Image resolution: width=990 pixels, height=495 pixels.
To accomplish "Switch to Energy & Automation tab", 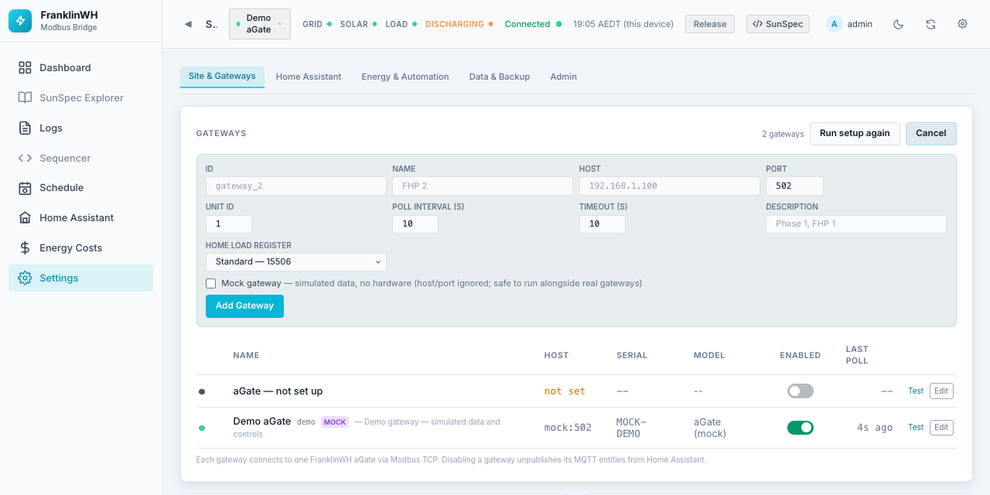I will tap(405, 77).
